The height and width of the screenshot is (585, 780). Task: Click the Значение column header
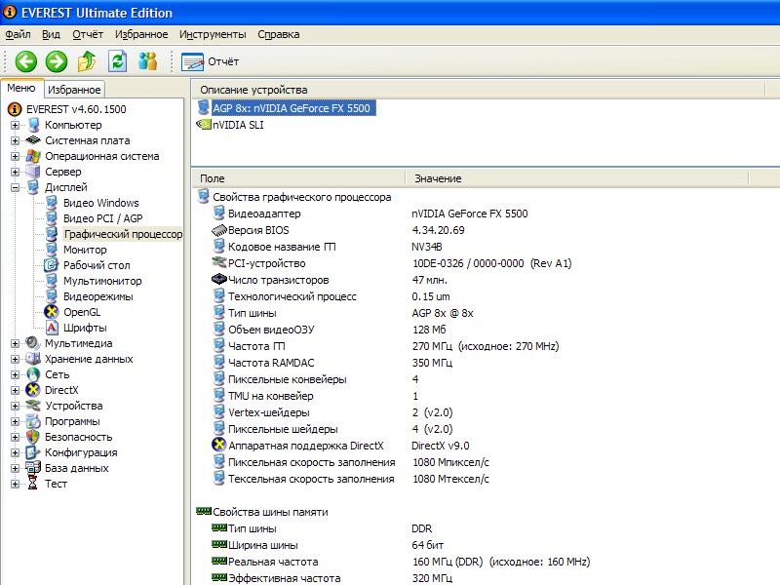(577, 178)
